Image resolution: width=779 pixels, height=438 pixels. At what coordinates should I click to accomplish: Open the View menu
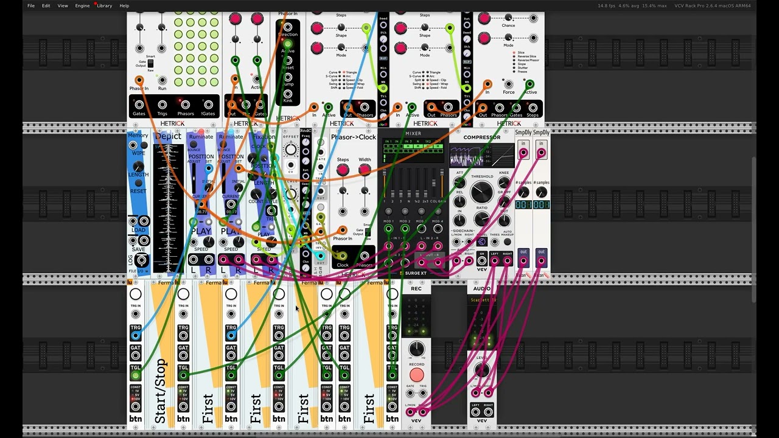pos(63,5)
